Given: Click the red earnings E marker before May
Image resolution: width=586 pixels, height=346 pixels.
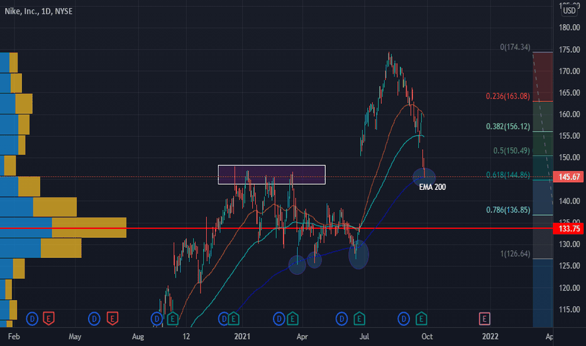Looking at the screenshot, I should coord(48,319).
